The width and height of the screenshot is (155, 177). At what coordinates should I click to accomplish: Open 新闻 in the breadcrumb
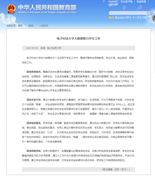[x=31, y=26]
